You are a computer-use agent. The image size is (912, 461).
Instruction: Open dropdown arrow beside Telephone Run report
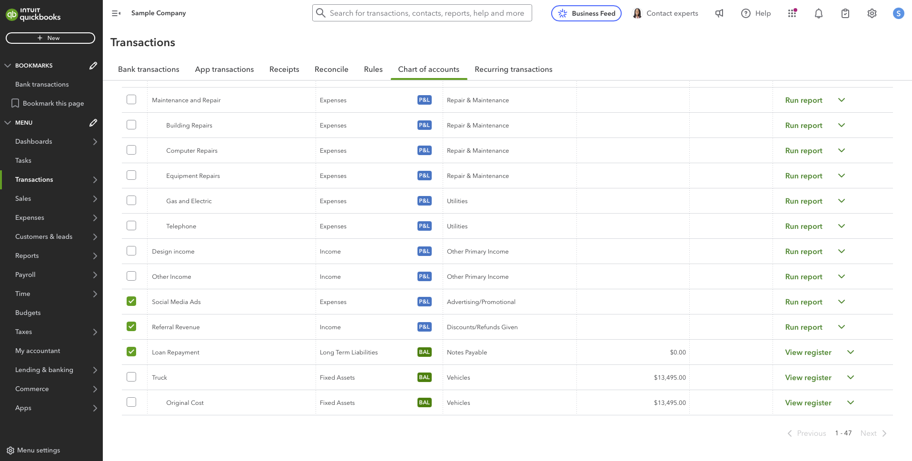click(x=842, y=226)
